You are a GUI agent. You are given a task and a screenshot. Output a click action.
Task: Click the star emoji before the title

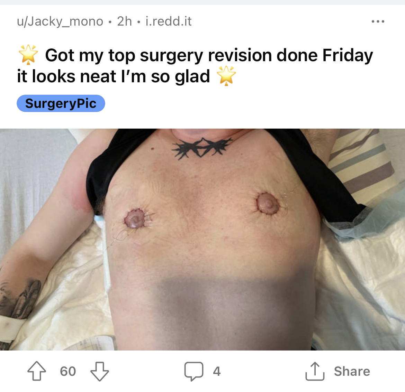[28, 55]
